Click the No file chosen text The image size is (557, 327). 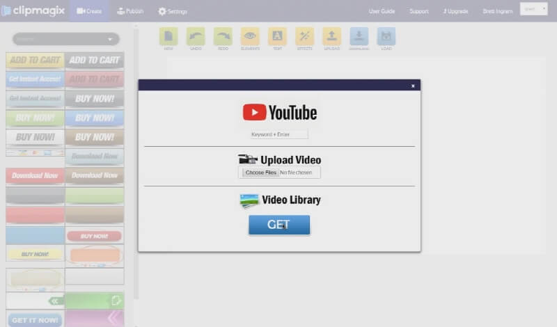tap(296, 173)
